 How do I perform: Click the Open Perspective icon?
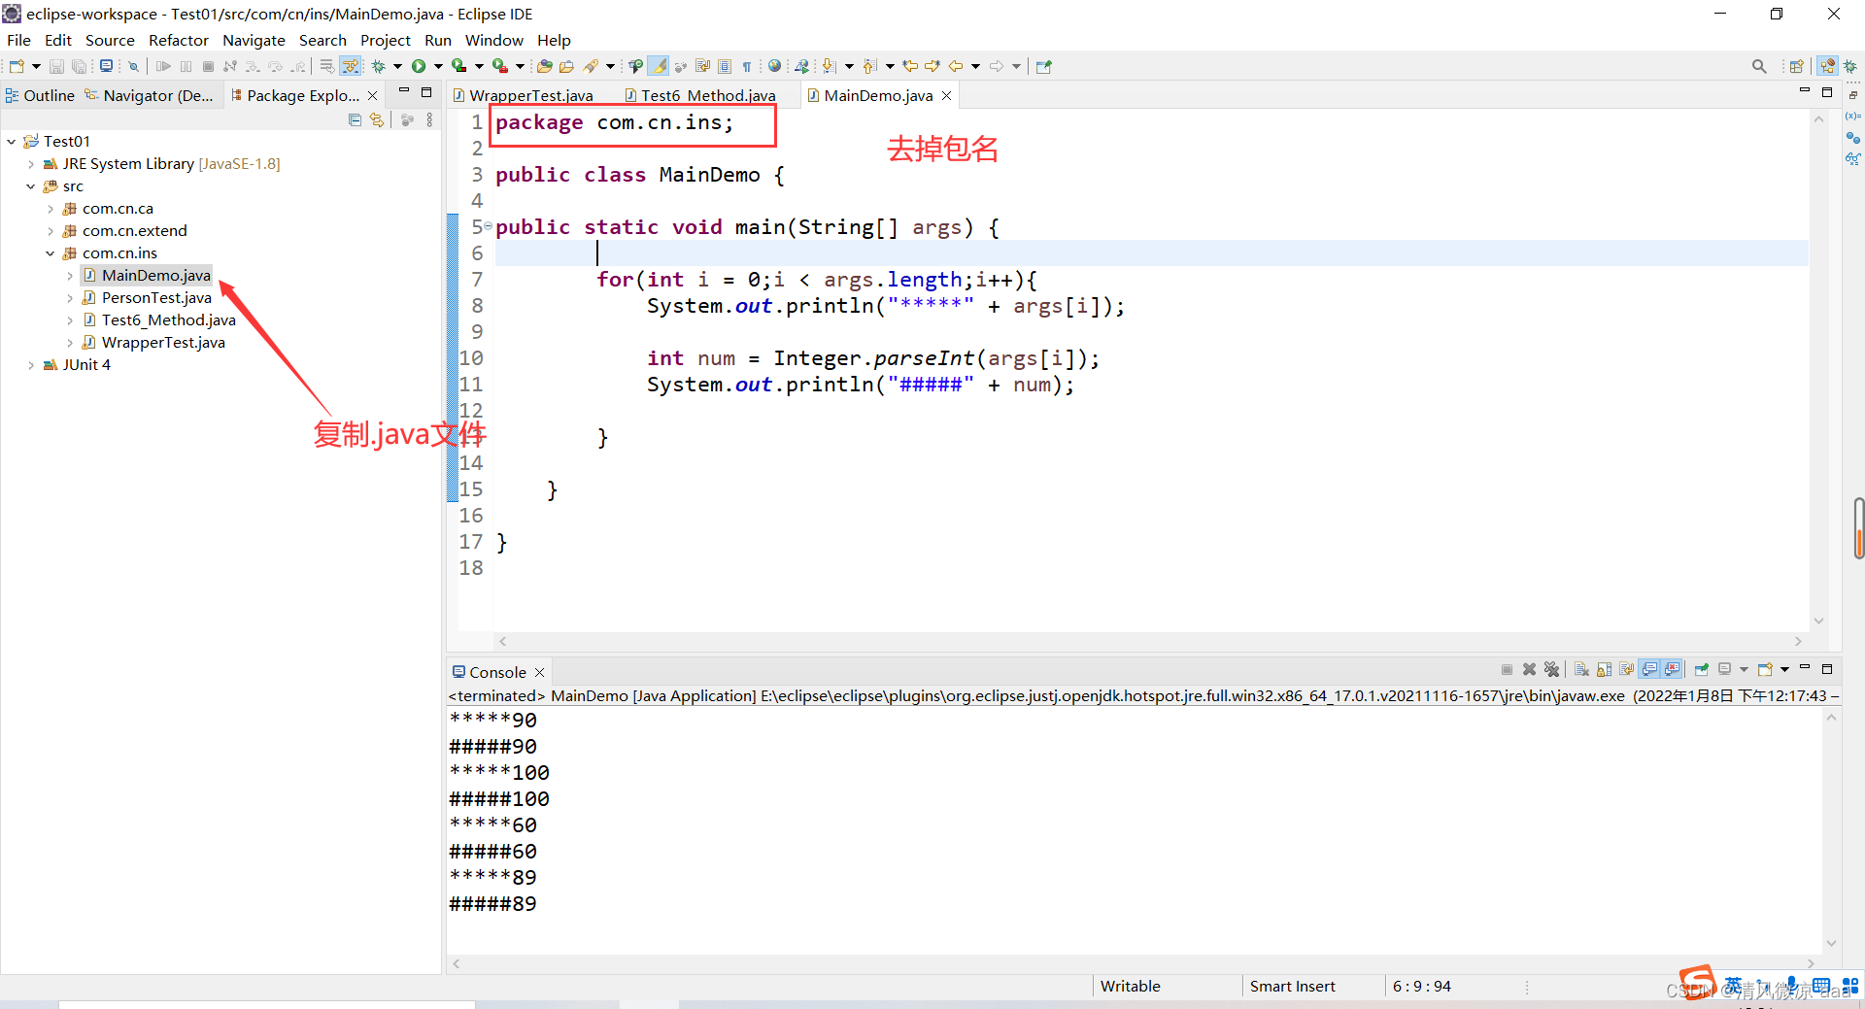point(1797,66)
